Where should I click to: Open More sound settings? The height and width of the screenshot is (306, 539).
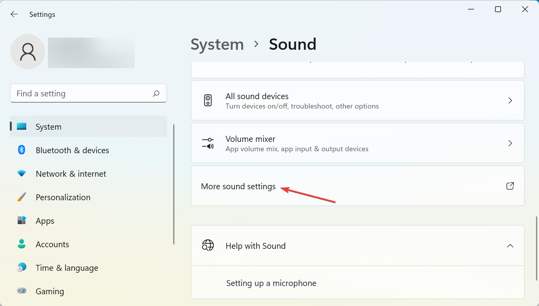coord(239,186)
